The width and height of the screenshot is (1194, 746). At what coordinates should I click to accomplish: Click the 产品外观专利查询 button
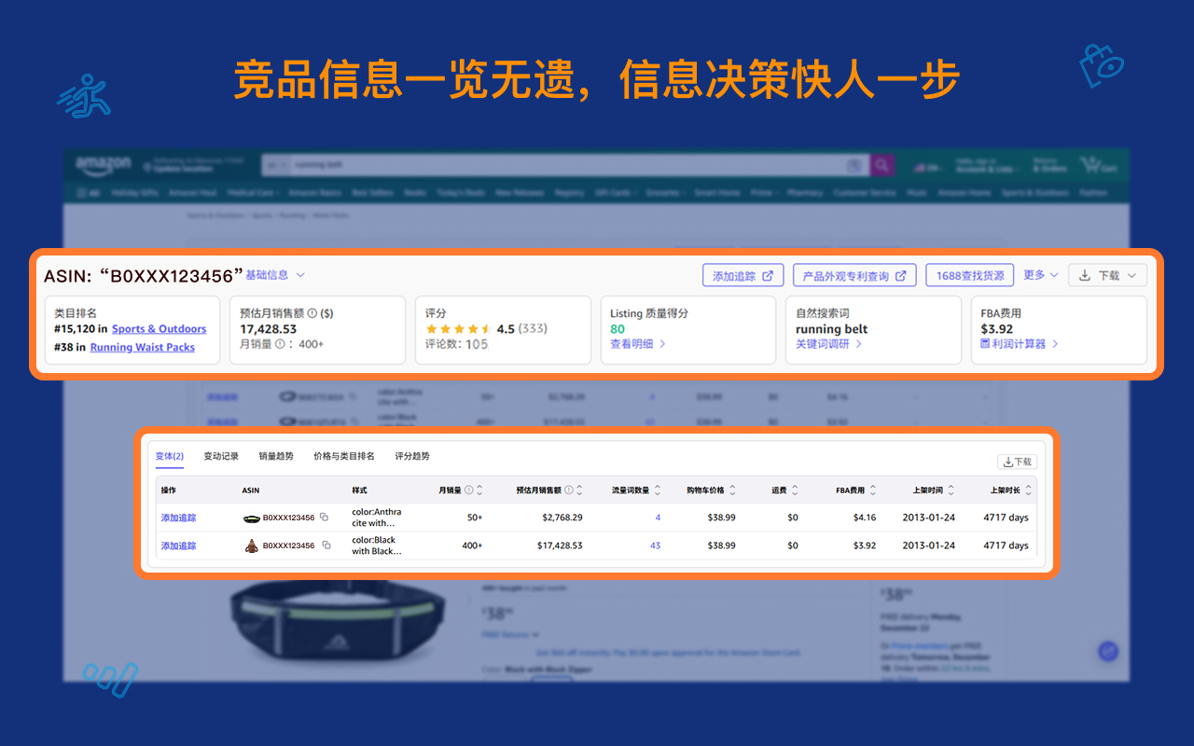coord(854,275)
